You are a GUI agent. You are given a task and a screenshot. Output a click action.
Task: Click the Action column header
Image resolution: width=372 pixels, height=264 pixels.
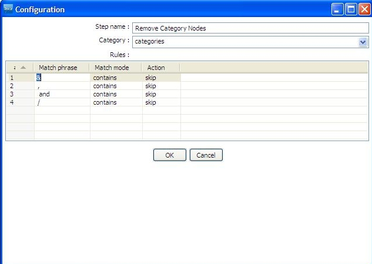tap(160, 68)
